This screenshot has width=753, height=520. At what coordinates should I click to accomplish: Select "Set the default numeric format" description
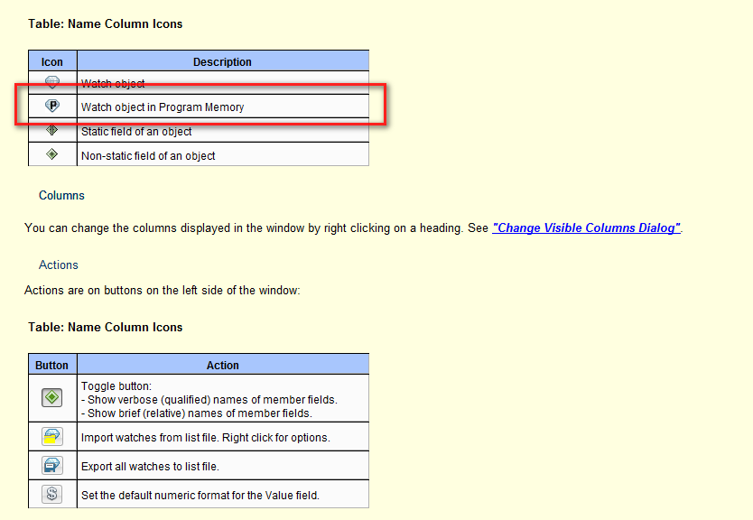coord(200,496)
